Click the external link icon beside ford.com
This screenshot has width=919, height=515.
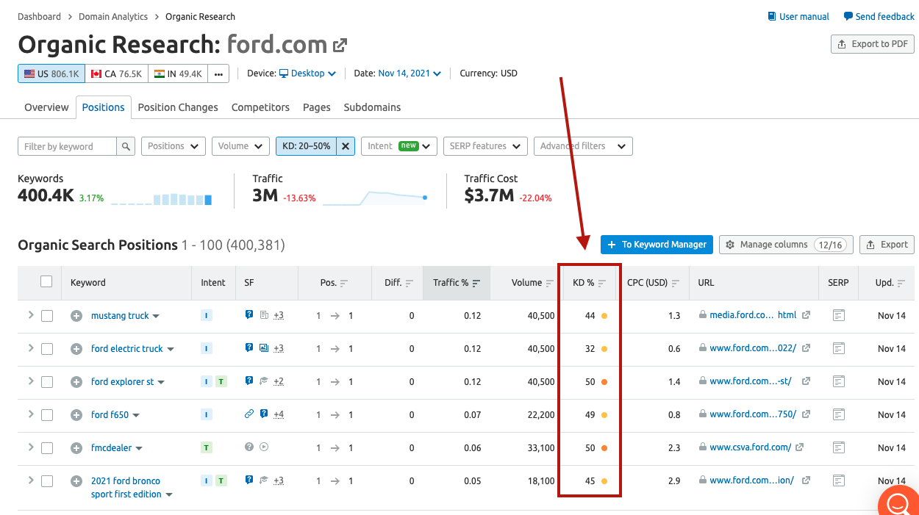tap(340, 46)
